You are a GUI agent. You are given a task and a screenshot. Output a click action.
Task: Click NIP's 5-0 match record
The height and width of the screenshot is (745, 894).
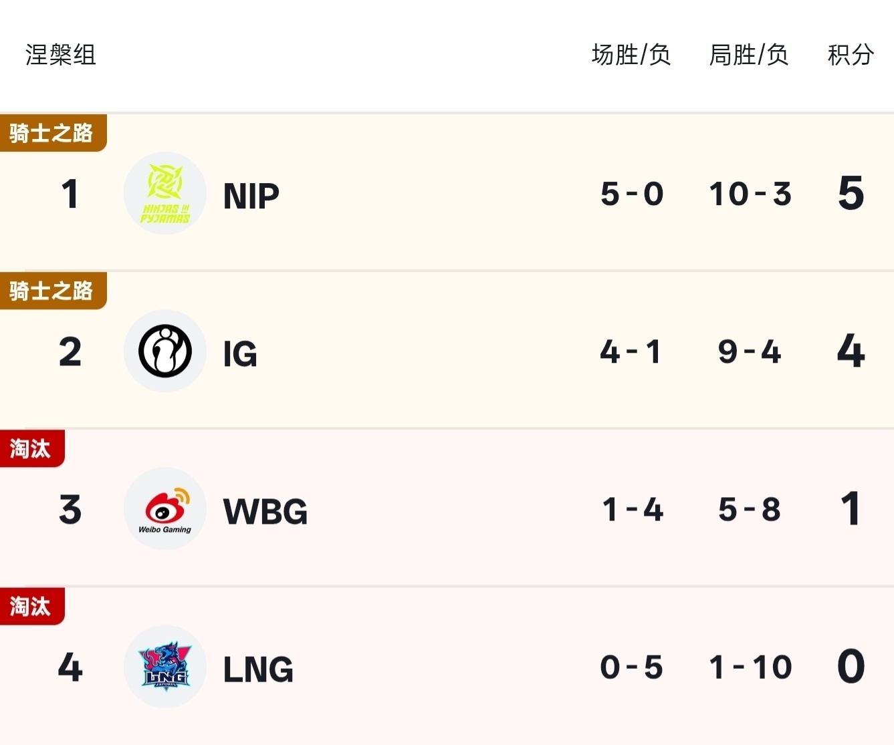[632, 194]
